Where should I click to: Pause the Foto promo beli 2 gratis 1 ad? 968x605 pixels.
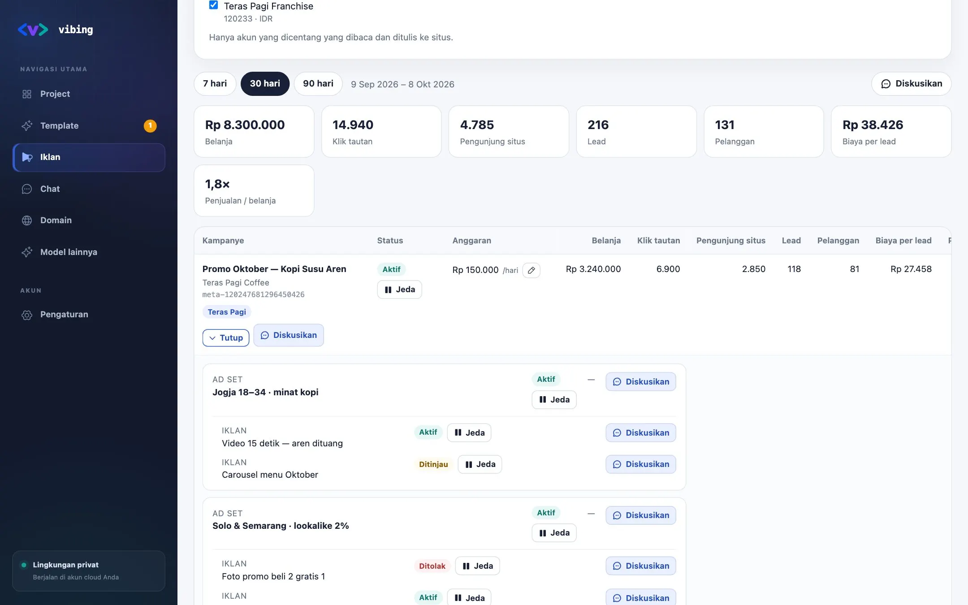point(477,566)
